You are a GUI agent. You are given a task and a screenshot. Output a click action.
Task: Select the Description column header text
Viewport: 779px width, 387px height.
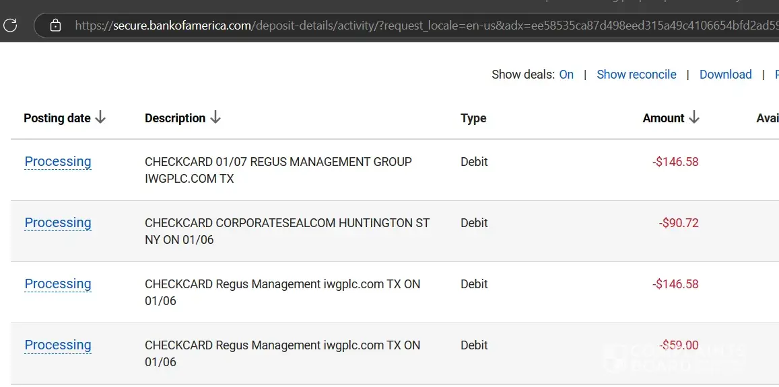[x=174, y=118]
